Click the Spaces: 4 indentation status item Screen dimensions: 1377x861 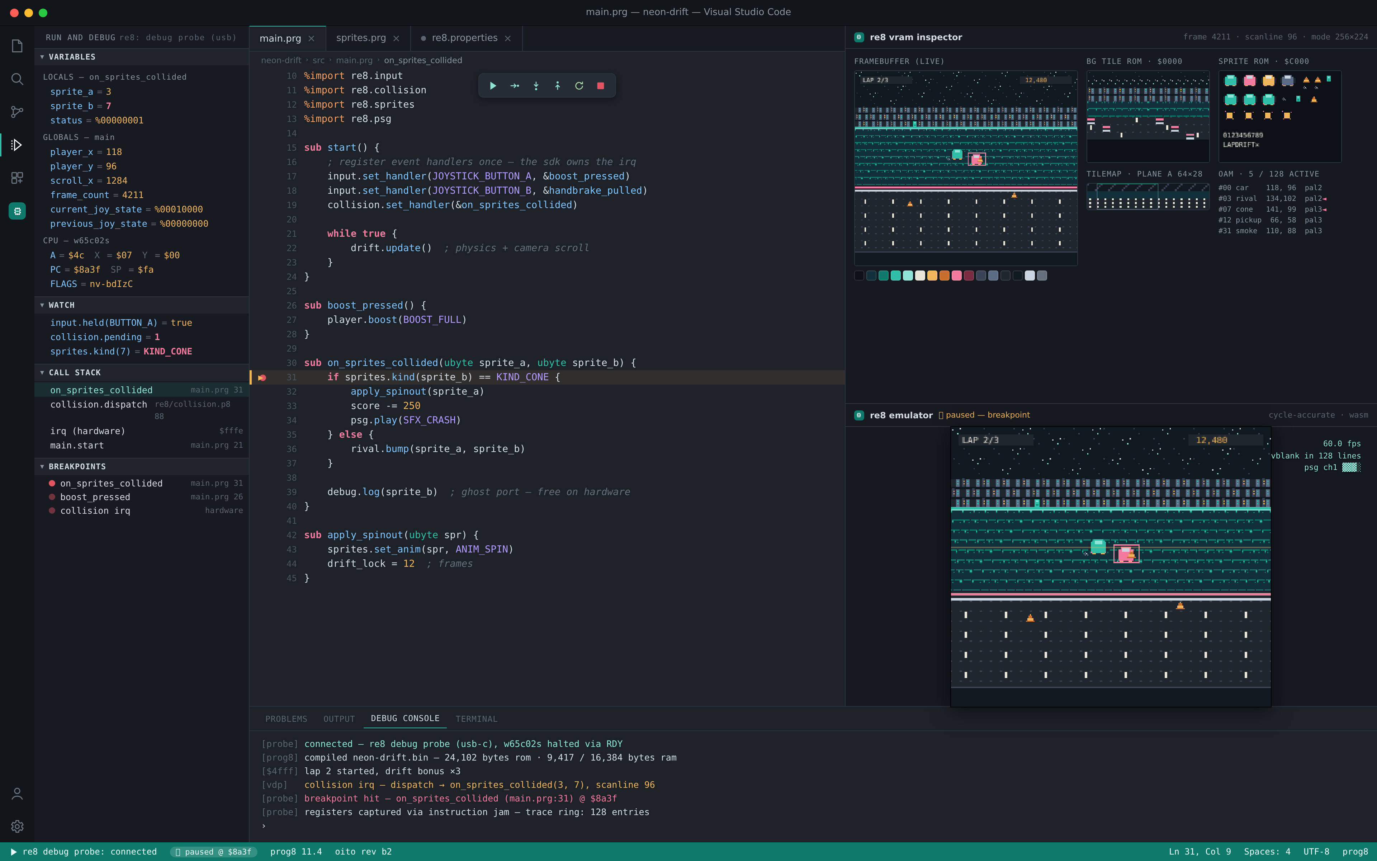click(x=1267, y=852)
